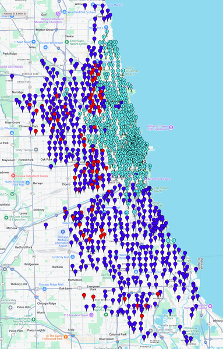Open the Loyola Outpatient Center hospital icon

click(x=13, y=176)
